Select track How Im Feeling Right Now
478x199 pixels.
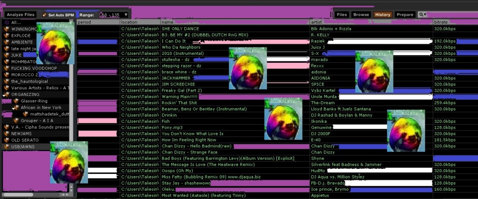click(x=189, y=140)
